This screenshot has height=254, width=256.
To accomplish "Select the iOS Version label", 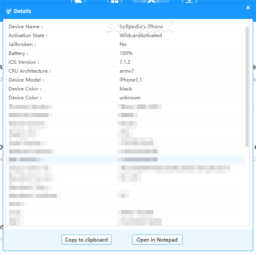I will click(24, 62).
